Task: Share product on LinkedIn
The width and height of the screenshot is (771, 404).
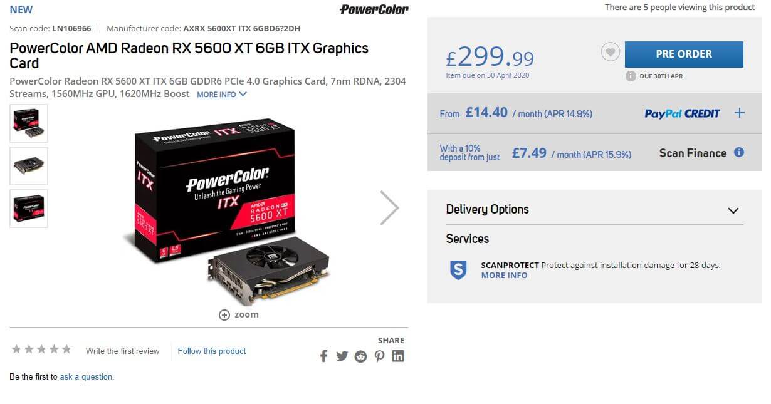Action: point(398,356)
